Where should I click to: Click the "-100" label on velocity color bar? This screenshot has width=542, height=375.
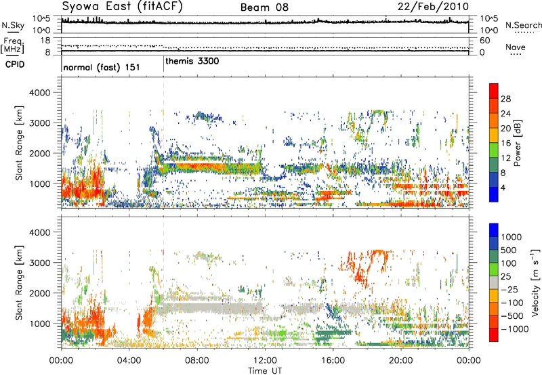[512, 303]
